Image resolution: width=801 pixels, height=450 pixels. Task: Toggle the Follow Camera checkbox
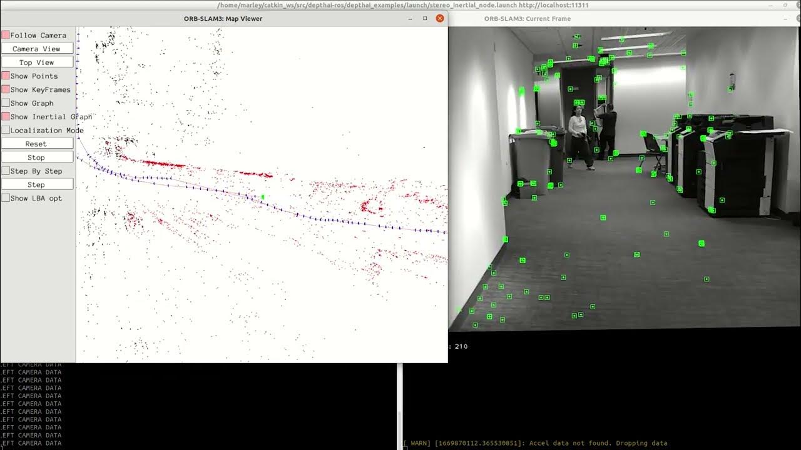coord(6,36)
